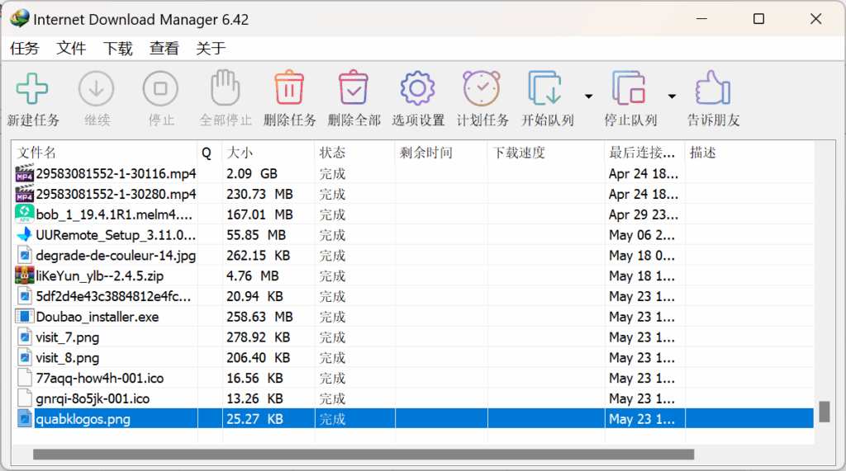Click the Apr 29 23... date cell
The width and height of the screenshot is (846, 471).
pos(643,214)
